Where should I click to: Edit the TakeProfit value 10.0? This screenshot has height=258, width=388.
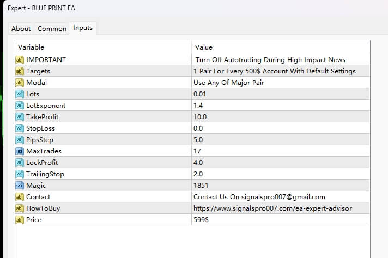[201, 117]
